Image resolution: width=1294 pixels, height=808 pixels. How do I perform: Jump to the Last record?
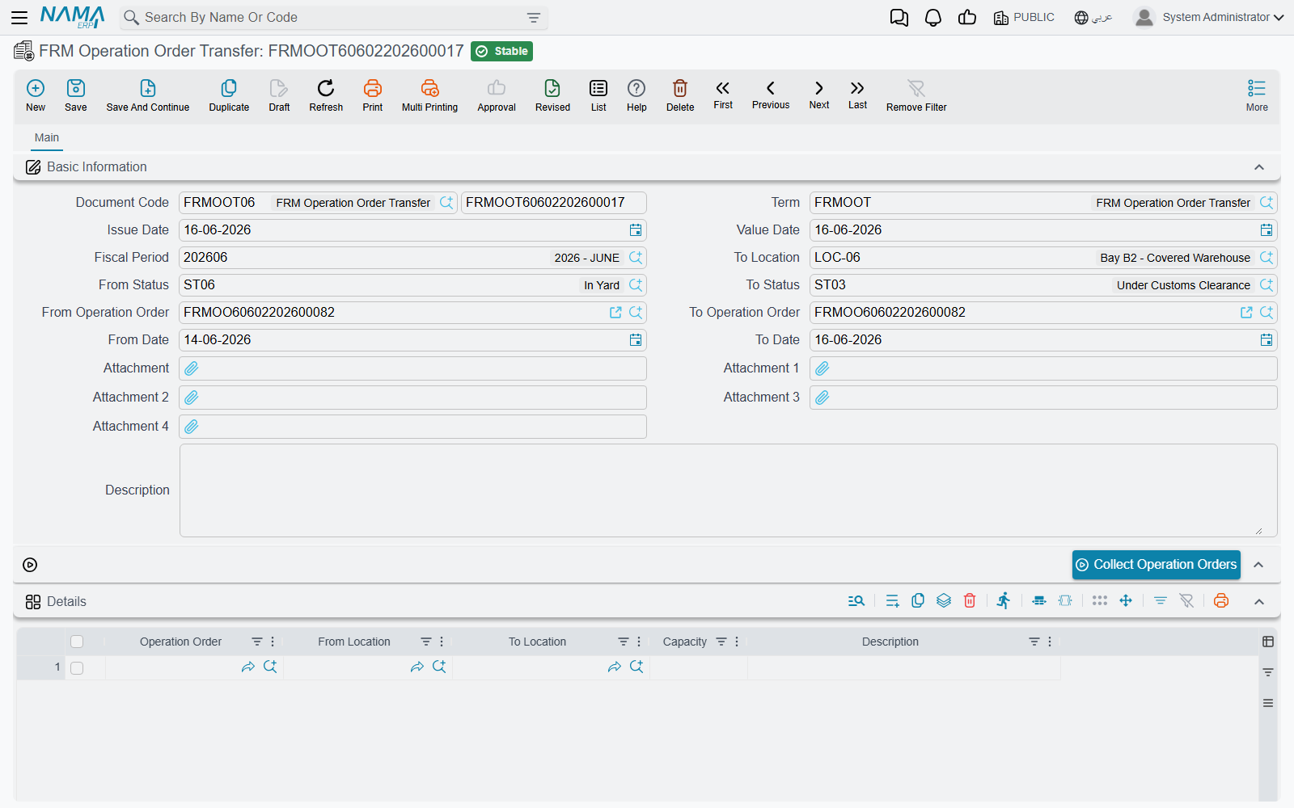[857, 95]
